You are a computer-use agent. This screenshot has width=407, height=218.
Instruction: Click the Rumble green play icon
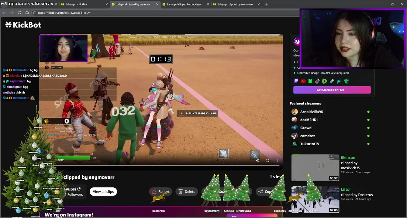click(325, 81)
